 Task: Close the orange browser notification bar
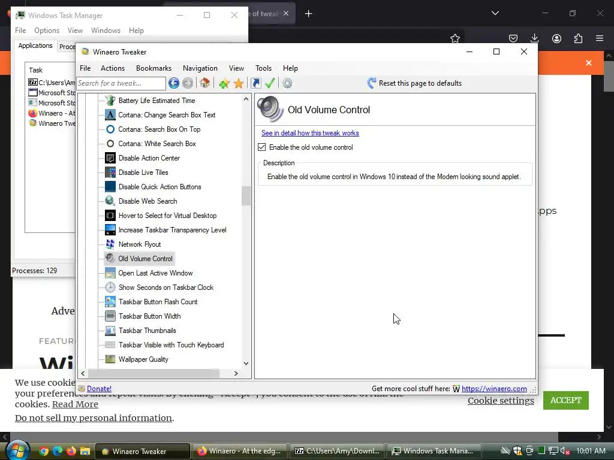[589, 63]
